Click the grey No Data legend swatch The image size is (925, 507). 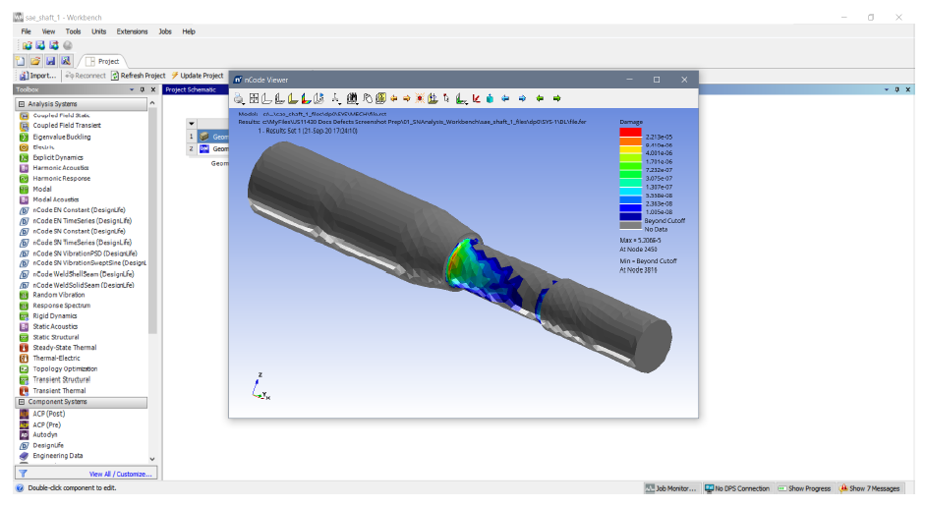point(630,225)
